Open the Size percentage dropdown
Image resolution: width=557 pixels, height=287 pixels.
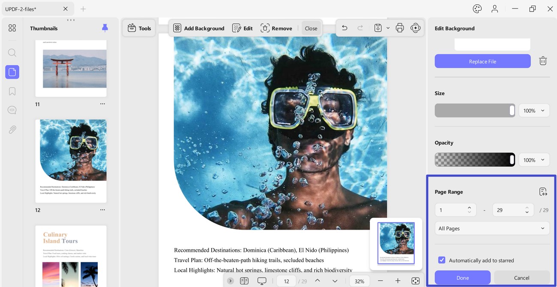534,111
